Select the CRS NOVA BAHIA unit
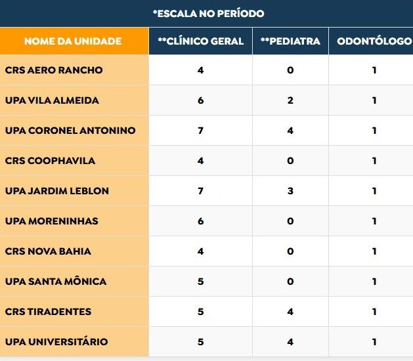Viewport: 413px width, 361px height. (x=48, y=251)
